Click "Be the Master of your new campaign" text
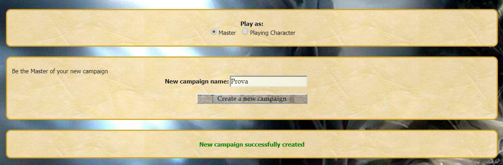 (x=60, y=71)
